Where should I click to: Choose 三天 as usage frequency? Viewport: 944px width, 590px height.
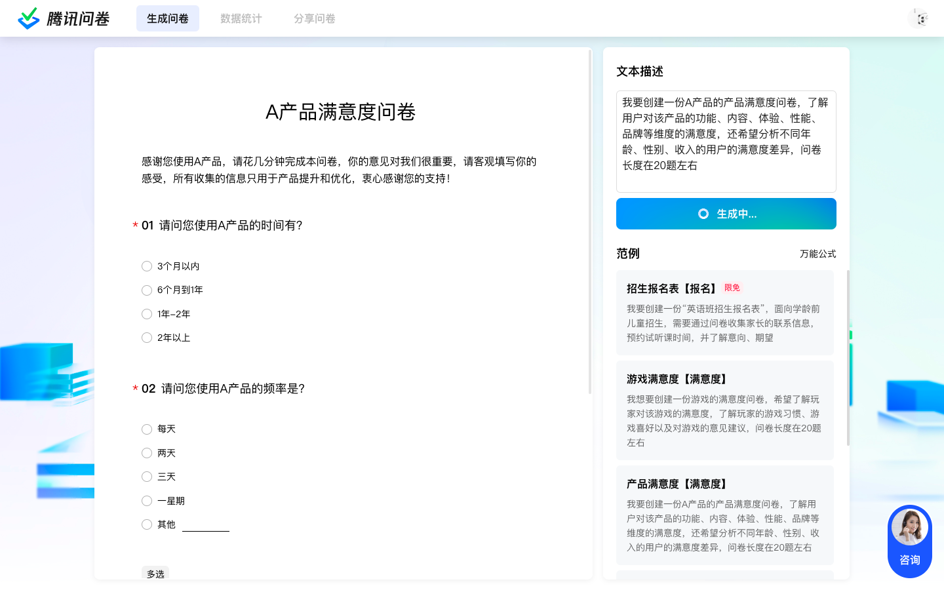[x=147, y=477]
